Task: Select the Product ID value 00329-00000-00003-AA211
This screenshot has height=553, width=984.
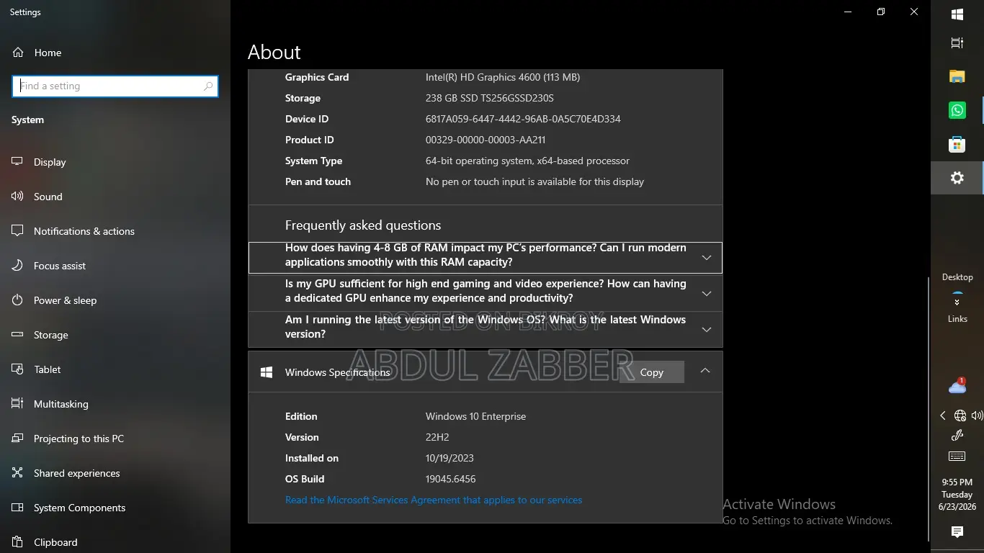Action: [x=486, y=140]
